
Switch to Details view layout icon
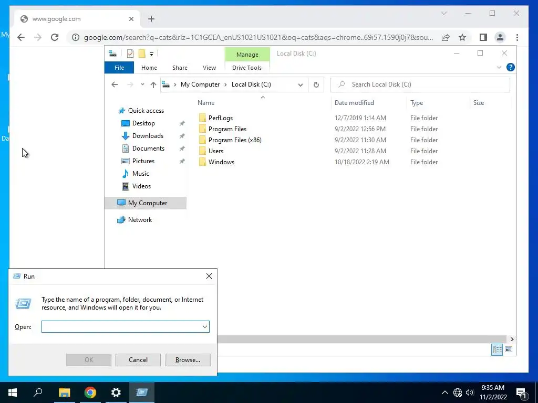pos(497,349)
